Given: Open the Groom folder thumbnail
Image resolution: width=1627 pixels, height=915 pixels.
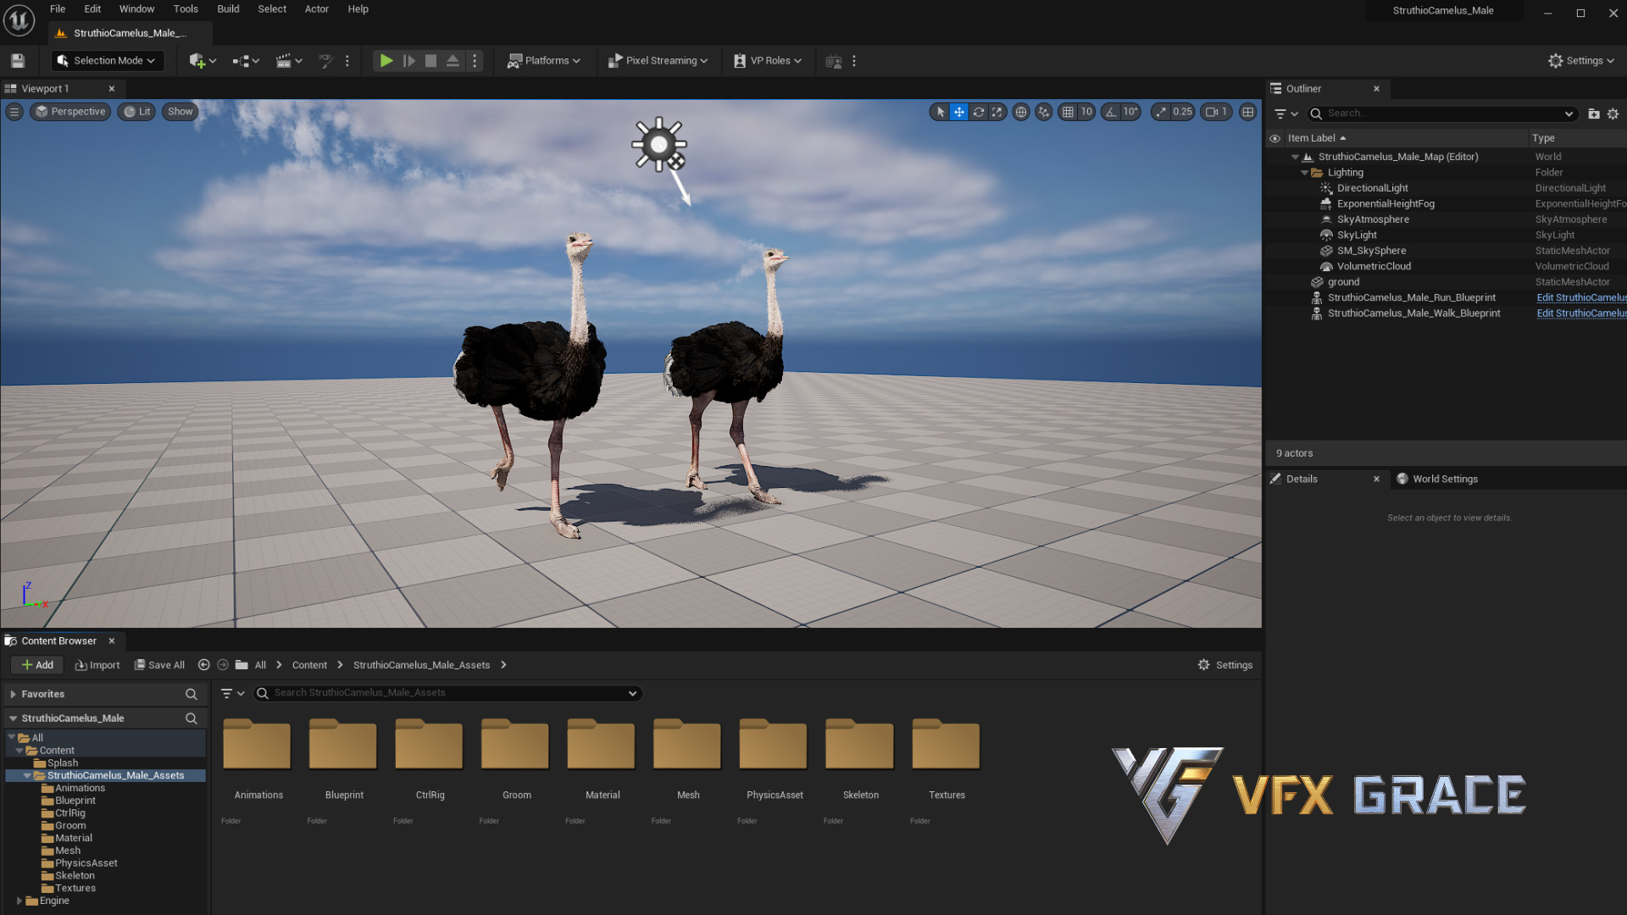Looking at the screenshot, I should click(516, 746).
